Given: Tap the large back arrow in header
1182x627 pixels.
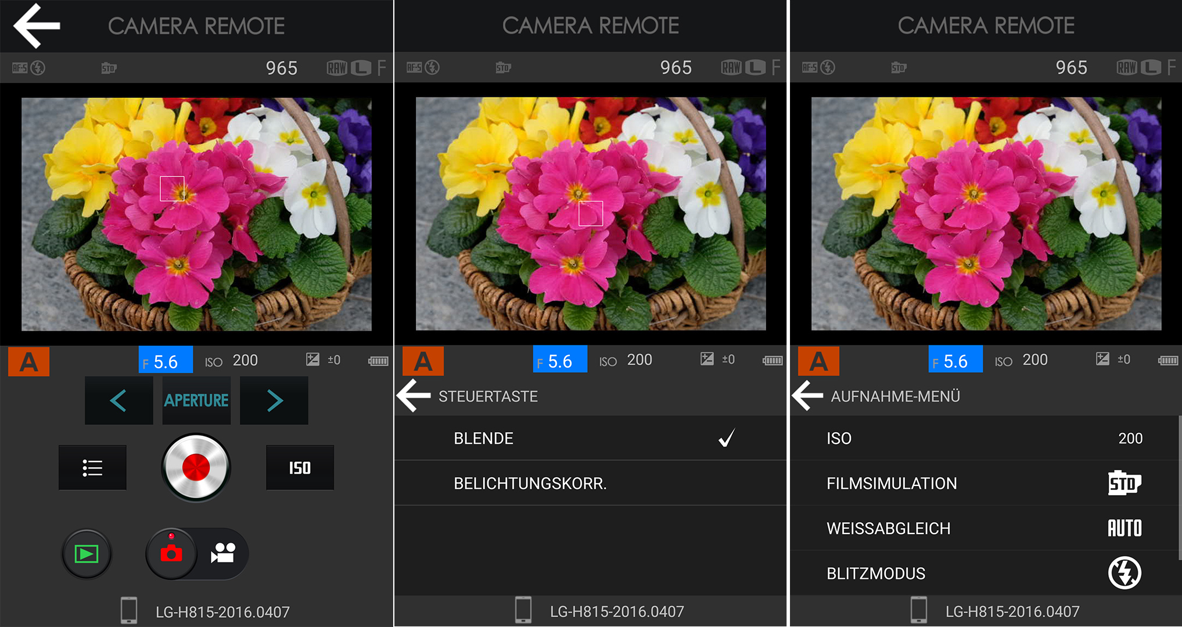Looking at the screenshot, I should point(37,26).
